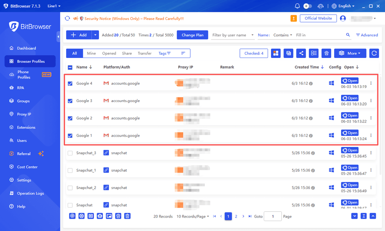Screen dimensions: 385x231
Task: Open the Contains match-type dropdown
Action: 283,35
